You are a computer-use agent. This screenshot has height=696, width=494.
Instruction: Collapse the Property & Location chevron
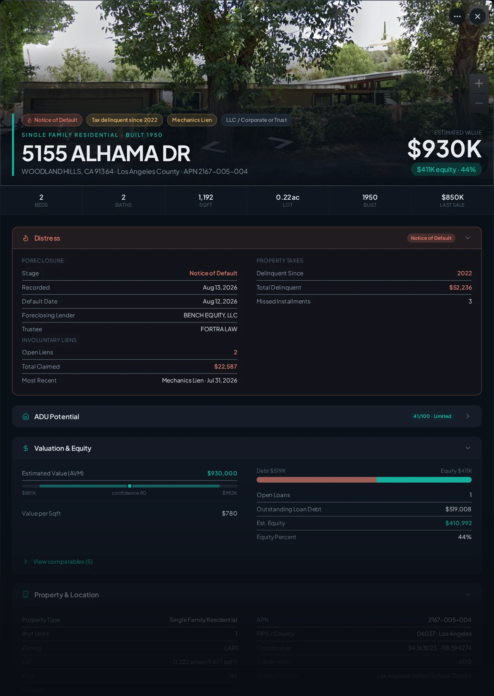pos(468,595)
